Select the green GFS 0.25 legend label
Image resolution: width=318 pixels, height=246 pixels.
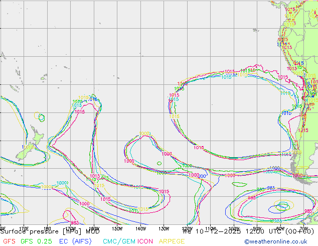point(36,241)
